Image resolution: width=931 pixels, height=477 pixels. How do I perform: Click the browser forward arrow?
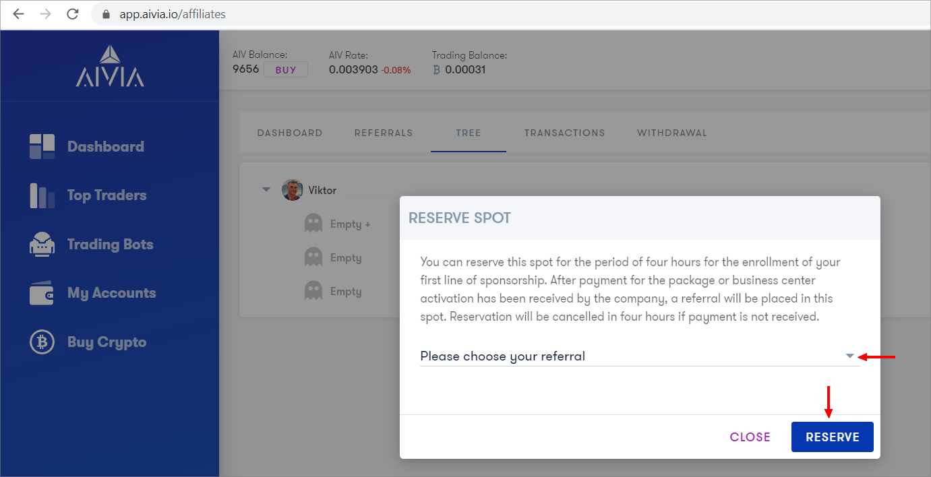click(x=45, y=13)
